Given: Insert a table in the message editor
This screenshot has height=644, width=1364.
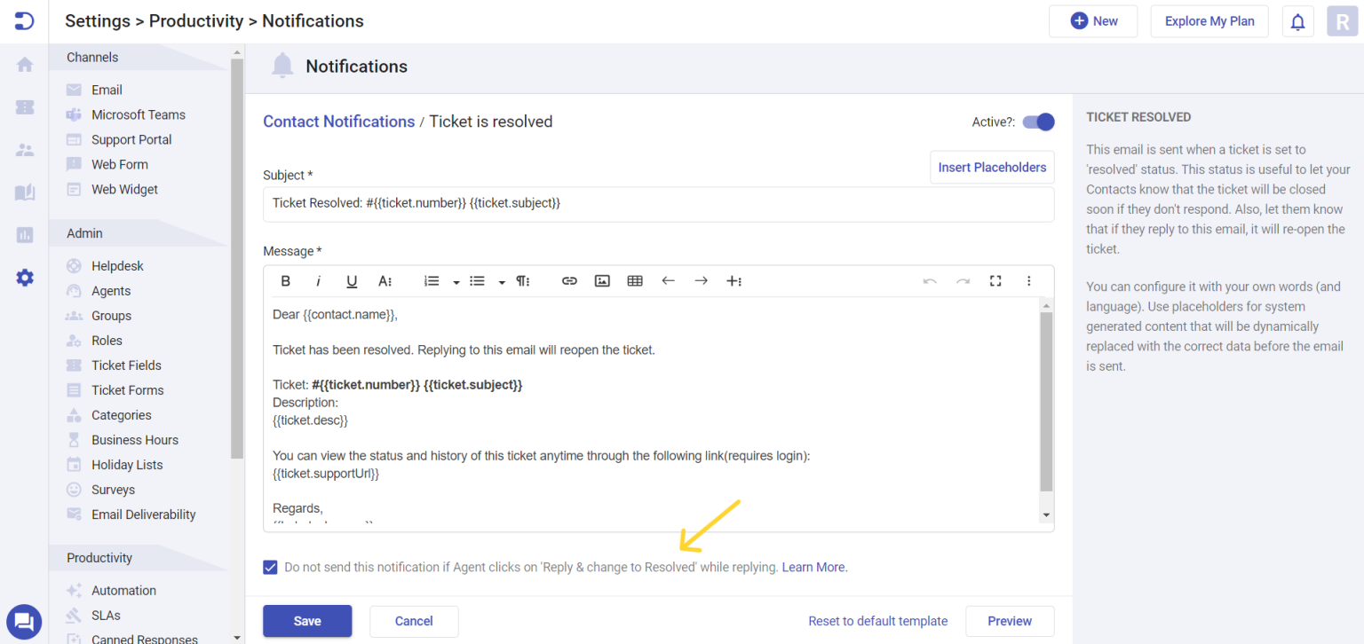Looking at the screenshot, I should (x=634, y=280).
